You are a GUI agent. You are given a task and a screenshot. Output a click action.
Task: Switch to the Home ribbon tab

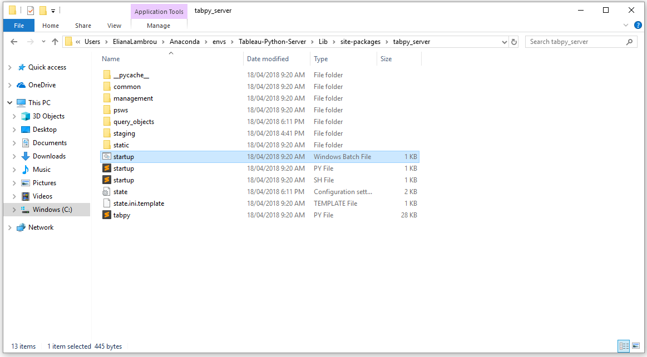[50, 26]
